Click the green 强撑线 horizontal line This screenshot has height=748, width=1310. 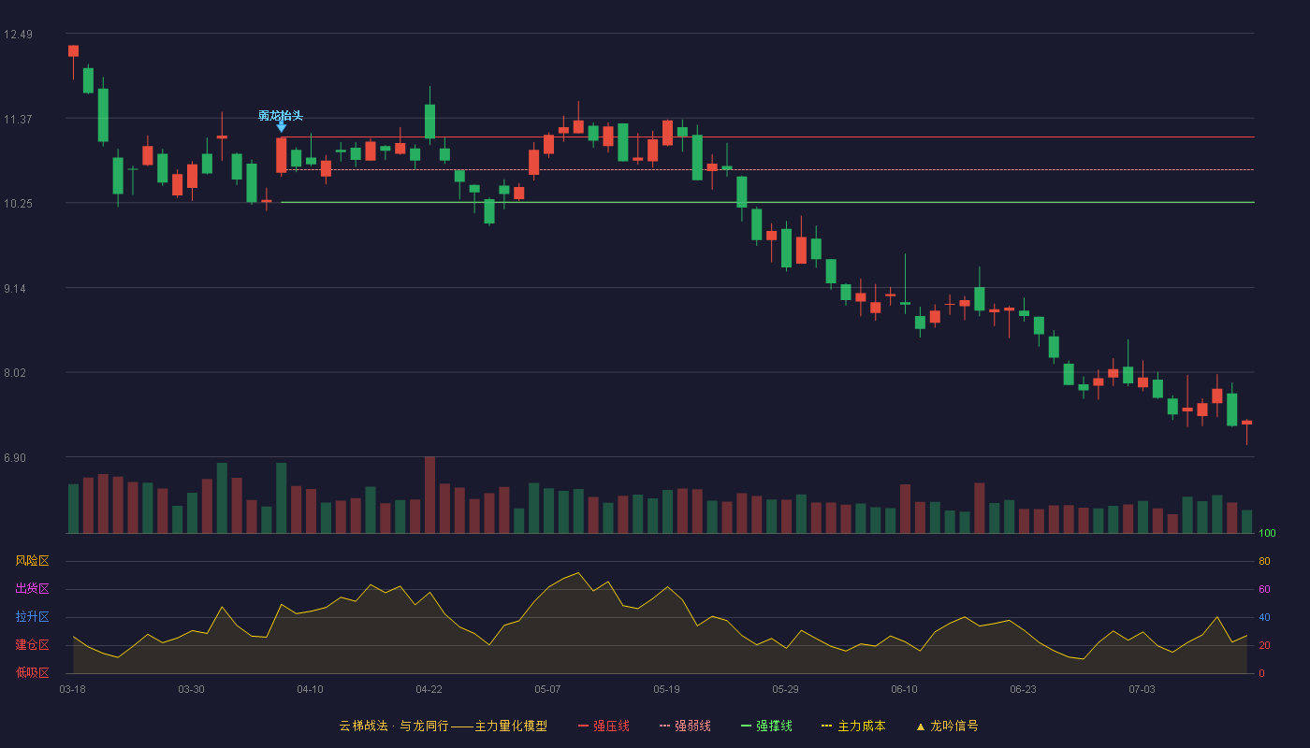point(767,202)
